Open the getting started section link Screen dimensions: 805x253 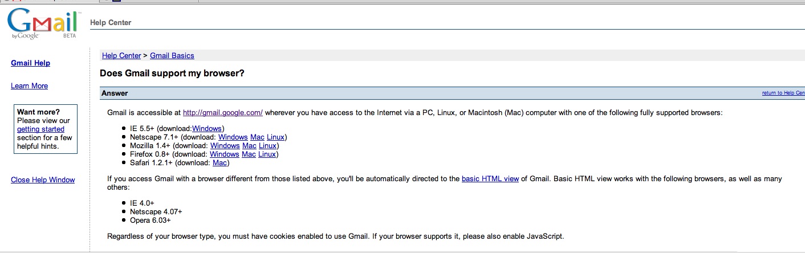[x=40, y=129]
